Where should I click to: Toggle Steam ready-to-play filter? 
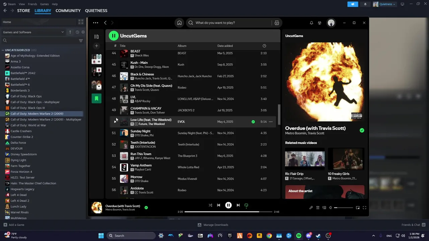tap(83, 32)
